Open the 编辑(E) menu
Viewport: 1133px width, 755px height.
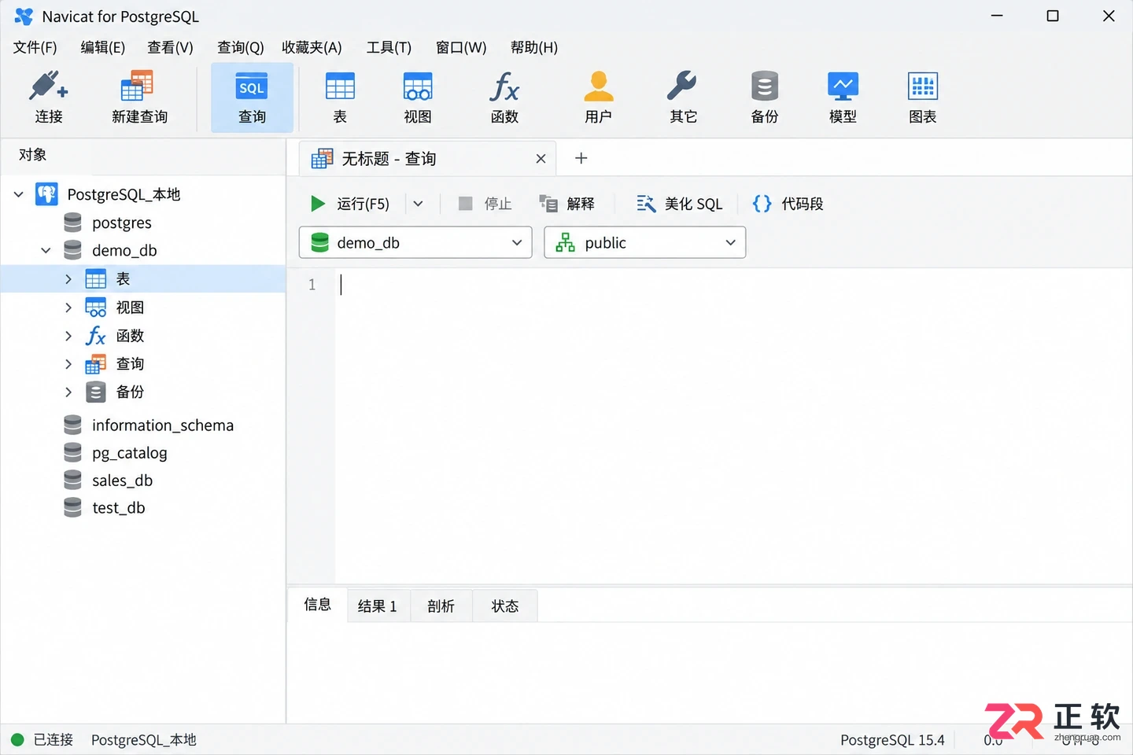click(103, 47)
